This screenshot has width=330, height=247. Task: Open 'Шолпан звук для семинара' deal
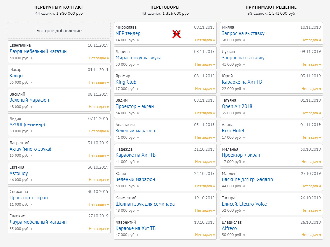(145, 204)
